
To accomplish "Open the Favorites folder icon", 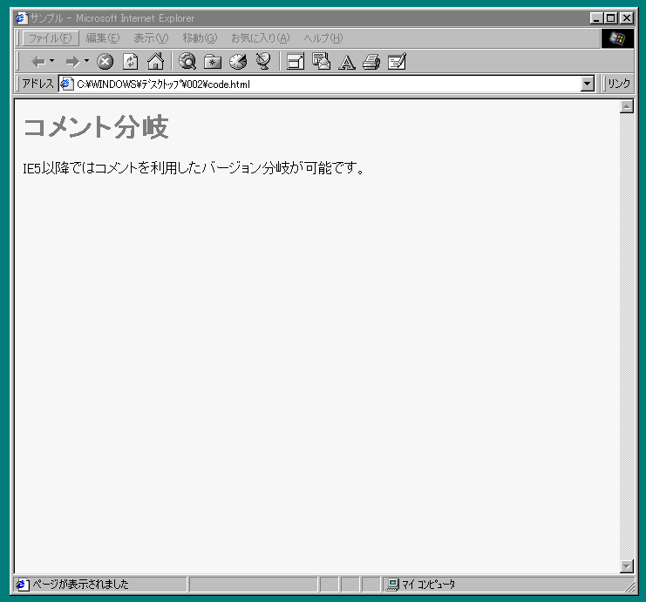I will point(213,62).
